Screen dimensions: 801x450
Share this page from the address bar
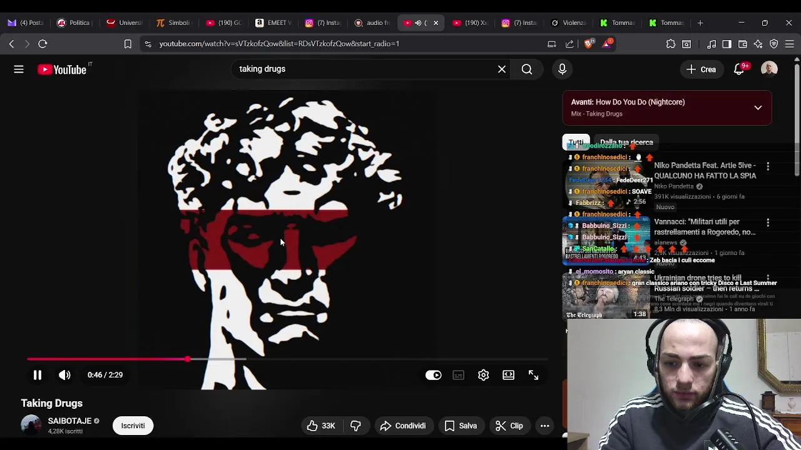pyautogui.click(x=569, y=44)
